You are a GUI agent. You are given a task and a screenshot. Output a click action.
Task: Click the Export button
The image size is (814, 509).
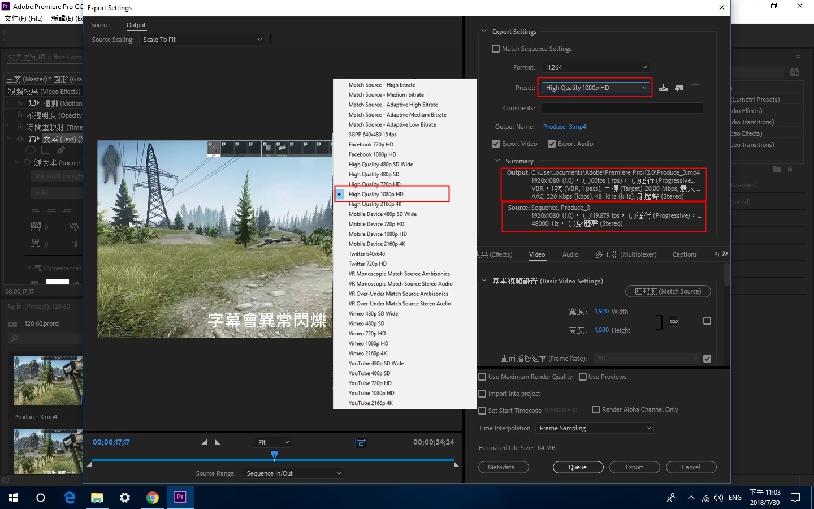click(x=634, y=467)
